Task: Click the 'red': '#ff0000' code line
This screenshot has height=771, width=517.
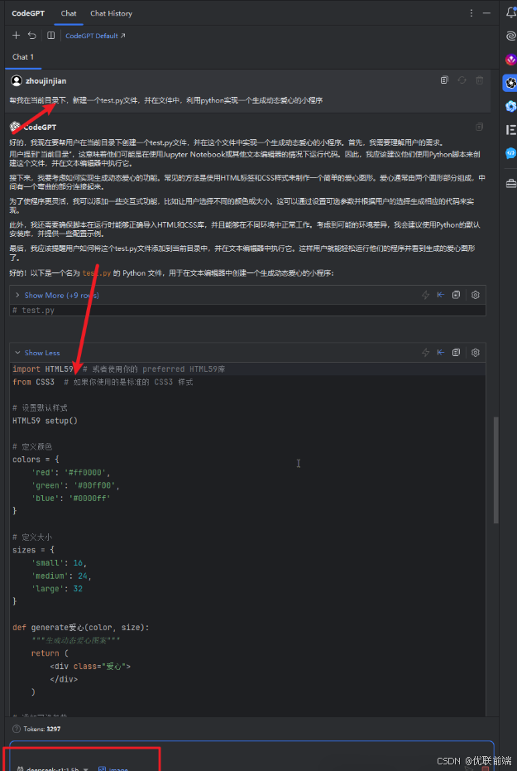Action: tap(70, 473)
